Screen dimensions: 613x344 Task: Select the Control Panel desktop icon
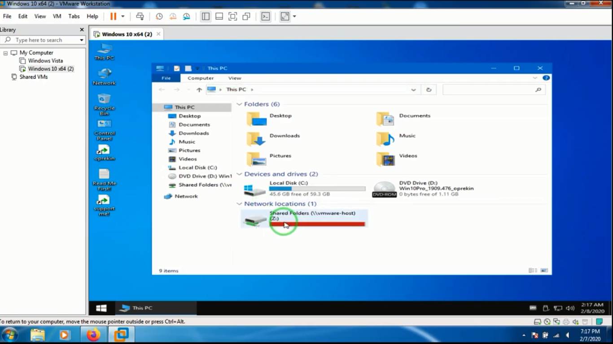tap(104, 130)
